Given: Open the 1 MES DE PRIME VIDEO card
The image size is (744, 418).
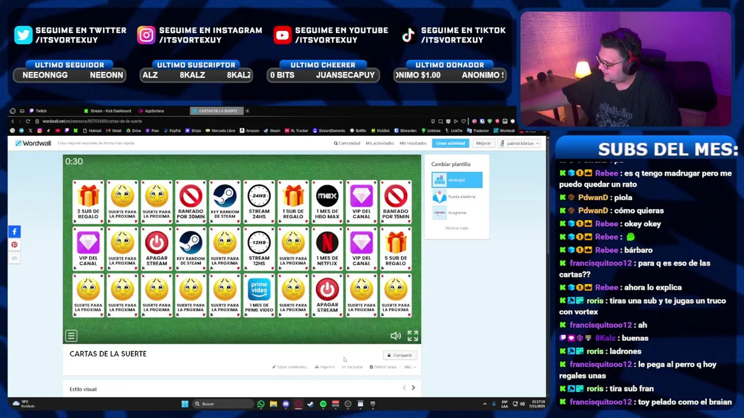Looking at the screenshot, I should (x=259, y=295).
